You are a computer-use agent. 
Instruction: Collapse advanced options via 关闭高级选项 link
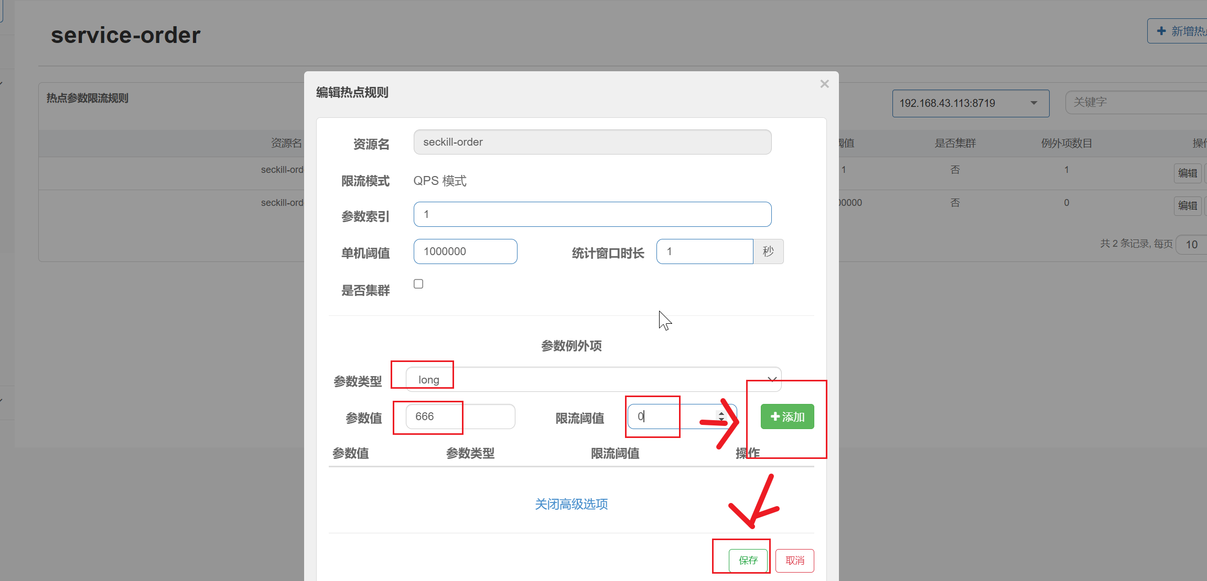(x=571, y=504)
